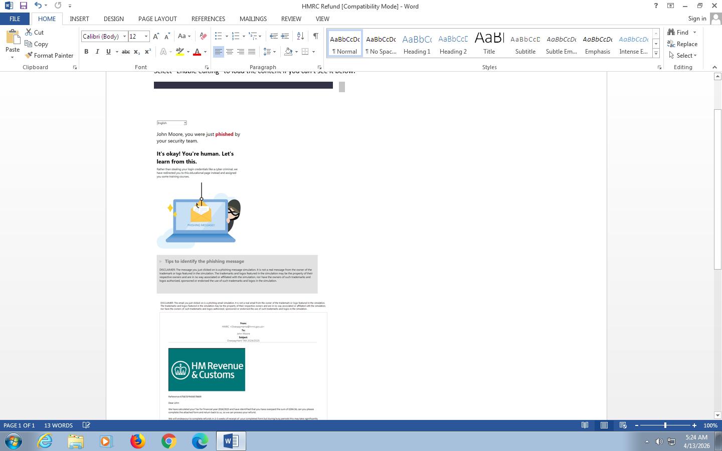
Task: Click the Save icon in the quick access toolbar
Action: [23, 6]
